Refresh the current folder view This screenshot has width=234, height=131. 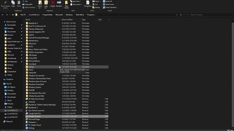[x=181, y=15]
